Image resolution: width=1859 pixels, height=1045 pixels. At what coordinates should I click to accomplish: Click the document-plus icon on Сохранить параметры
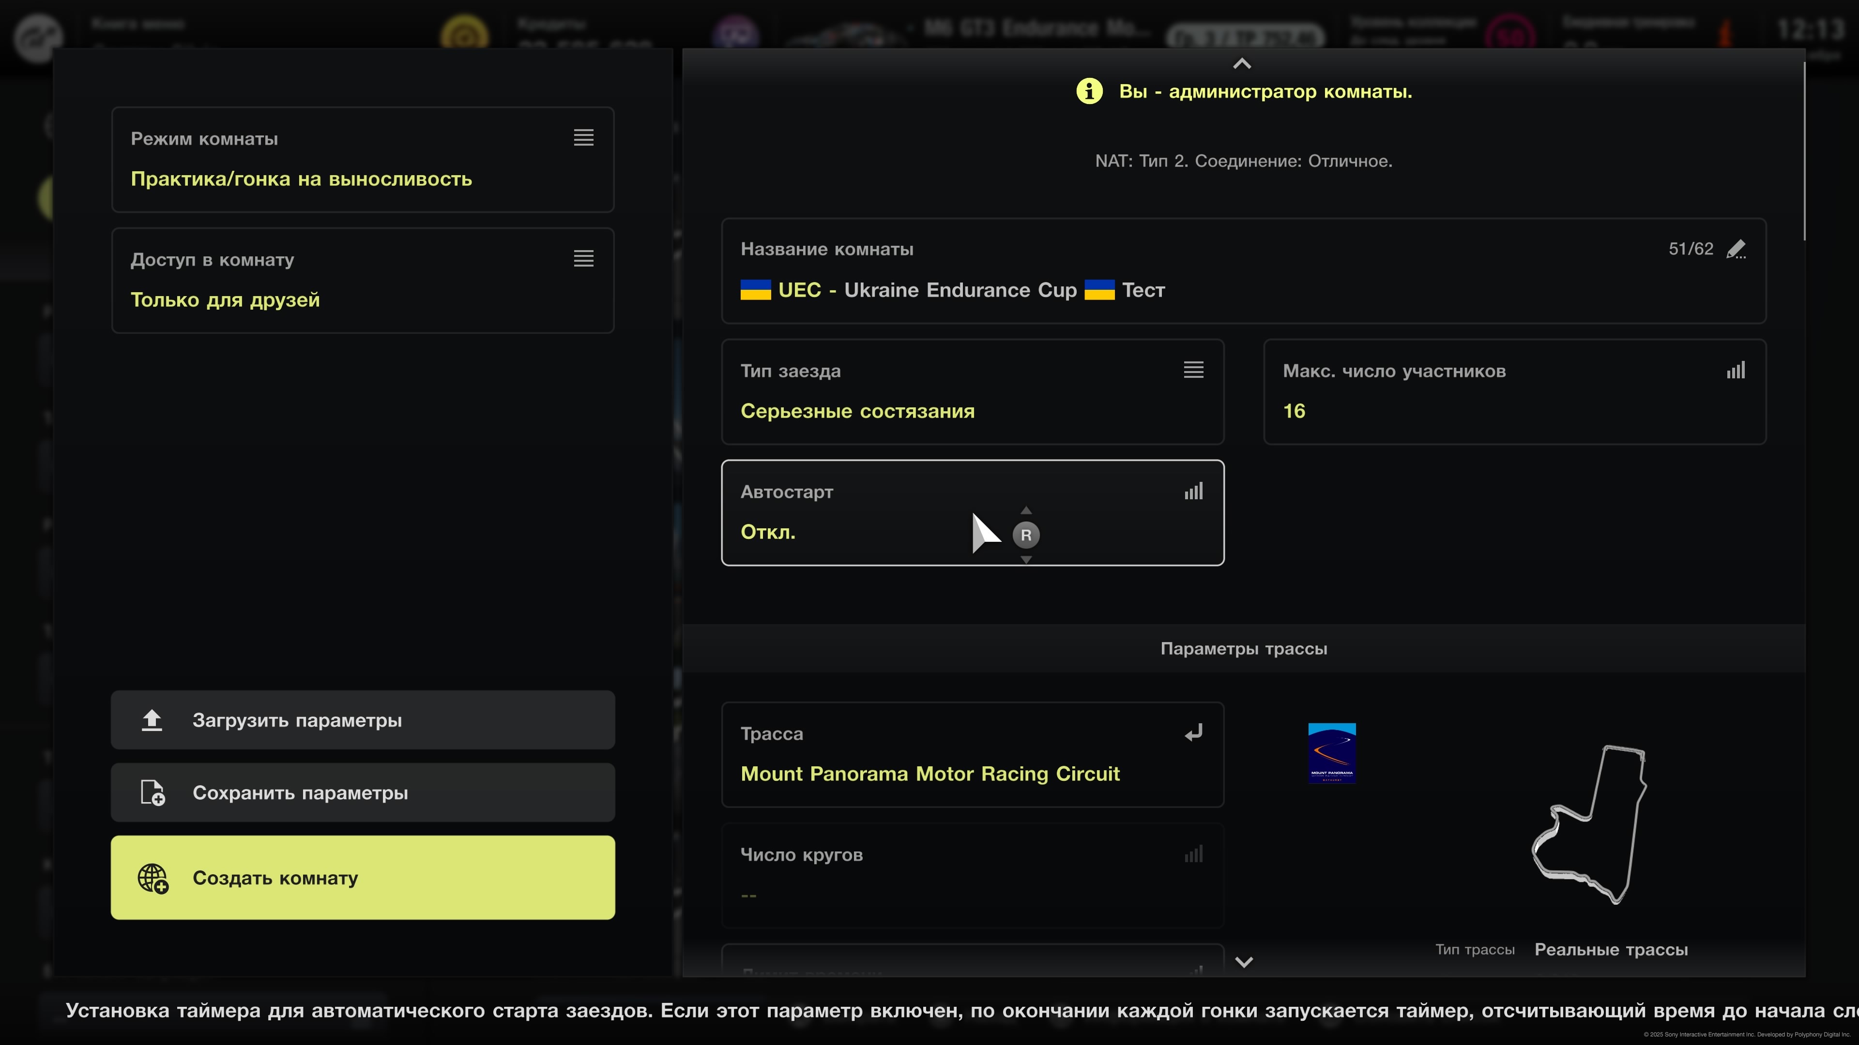(x=152, y=792)
